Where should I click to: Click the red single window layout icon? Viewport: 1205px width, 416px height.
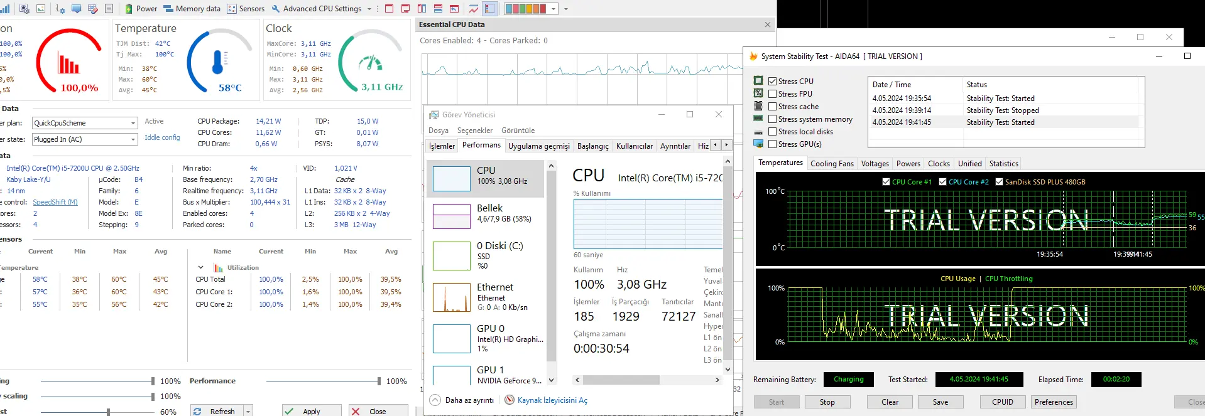click(389, 9)
